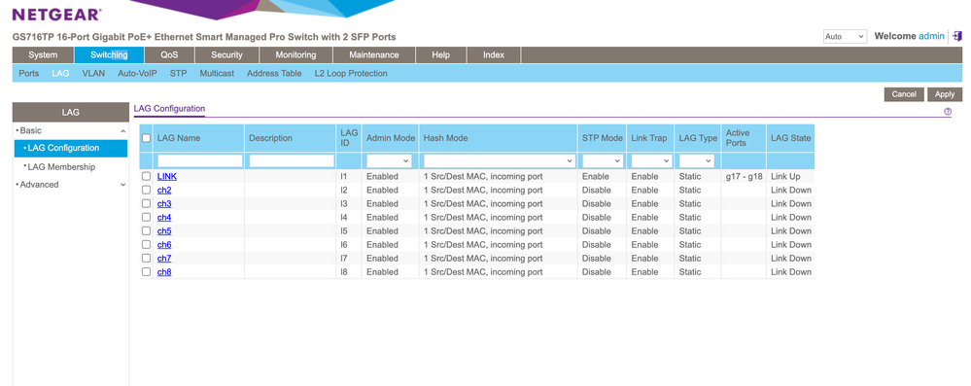The image size is (971, 386).
Task: Check the box for the ch6 row
Action: pos(146,245)
